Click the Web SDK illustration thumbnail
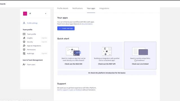 (73, 51)
